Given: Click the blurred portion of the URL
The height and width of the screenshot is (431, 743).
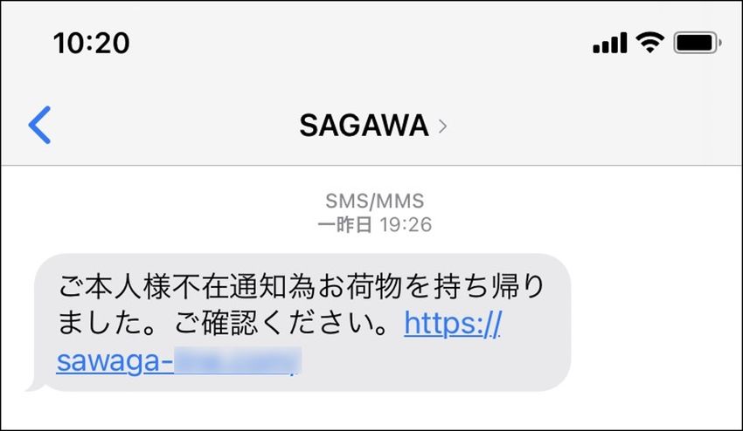Looking at the screenshot, I should pyautogui.click(x=238, y=361).
